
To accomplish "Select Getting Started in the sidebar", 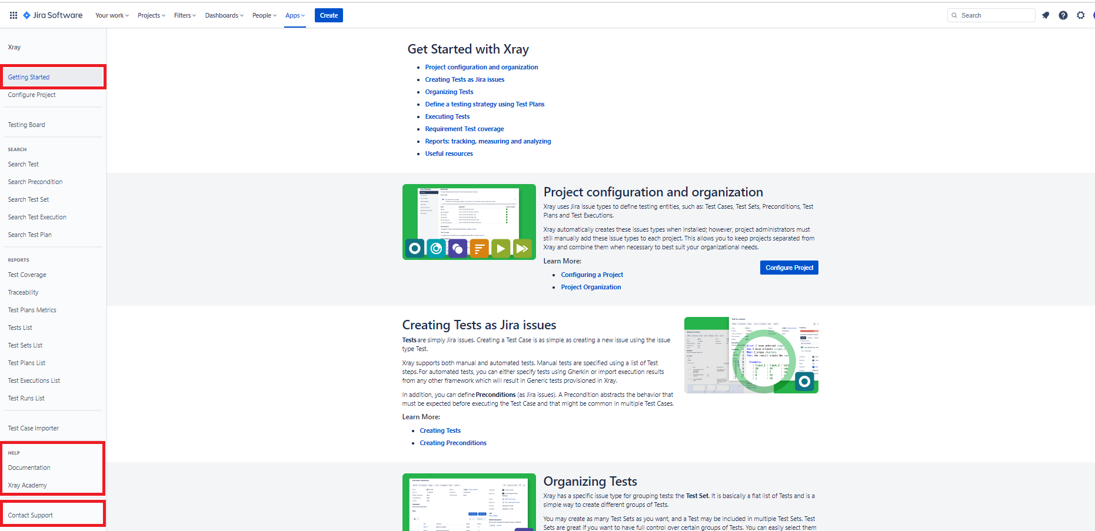I will click(x=53, y=77).
